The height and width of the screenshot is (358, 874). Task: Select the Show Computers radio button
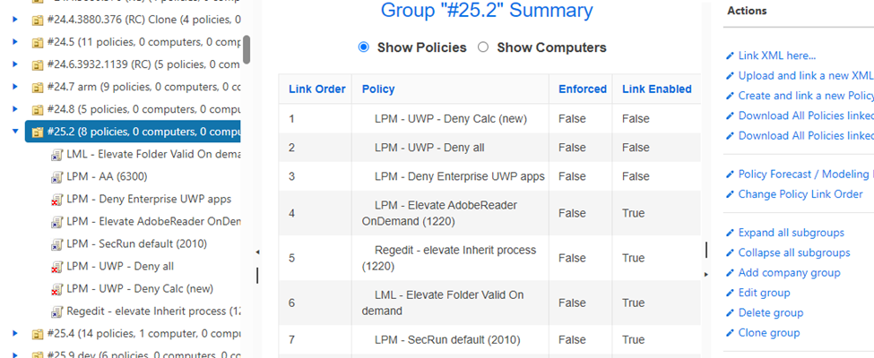click(x=483, y=47)
